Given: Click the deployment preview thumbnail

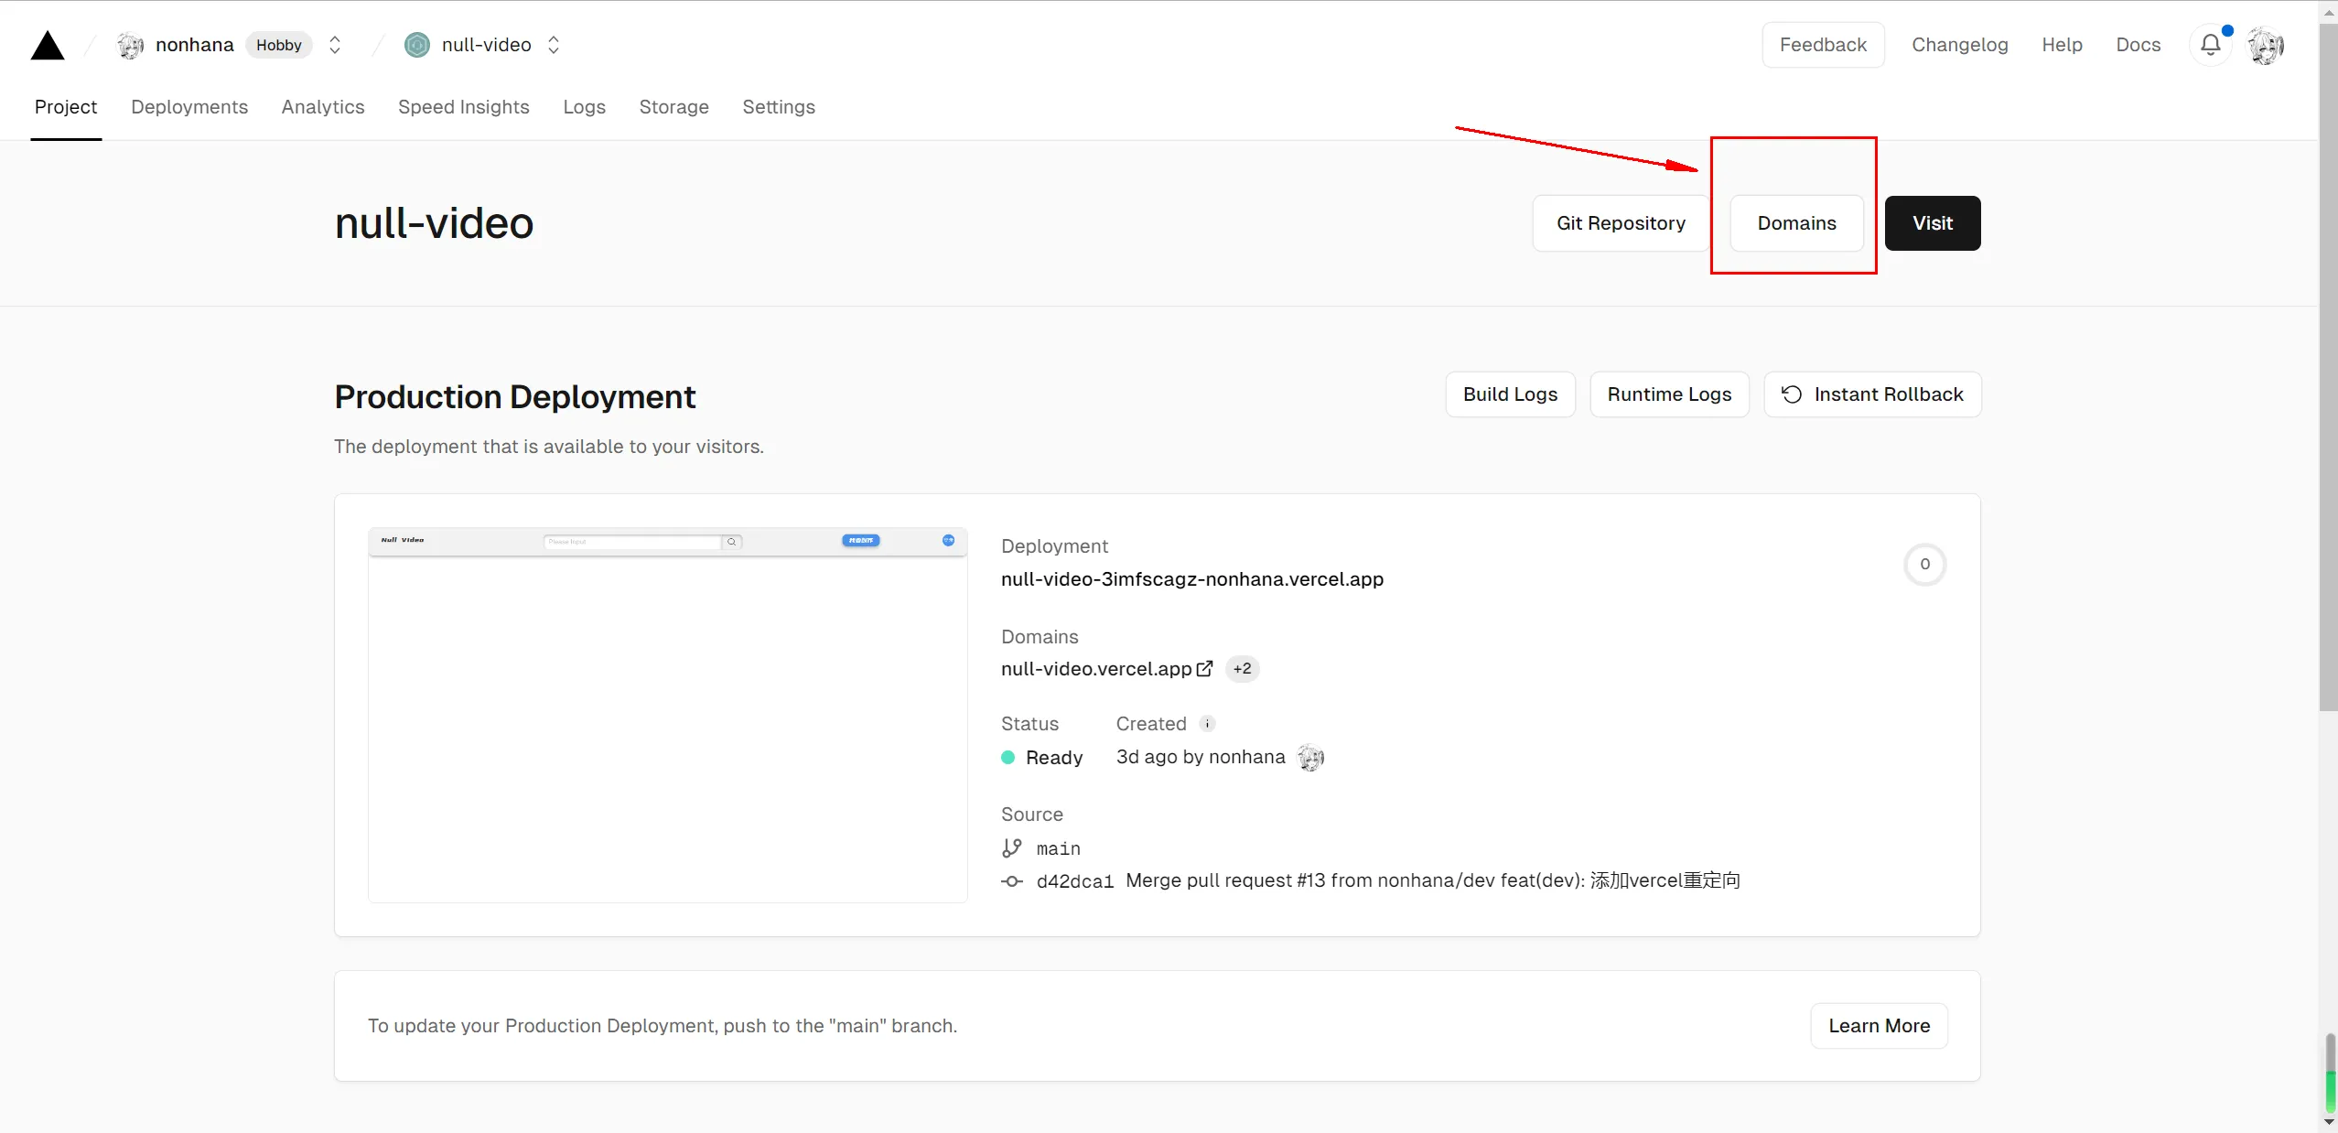Looking at the screenshot, I should pos(667,715).
